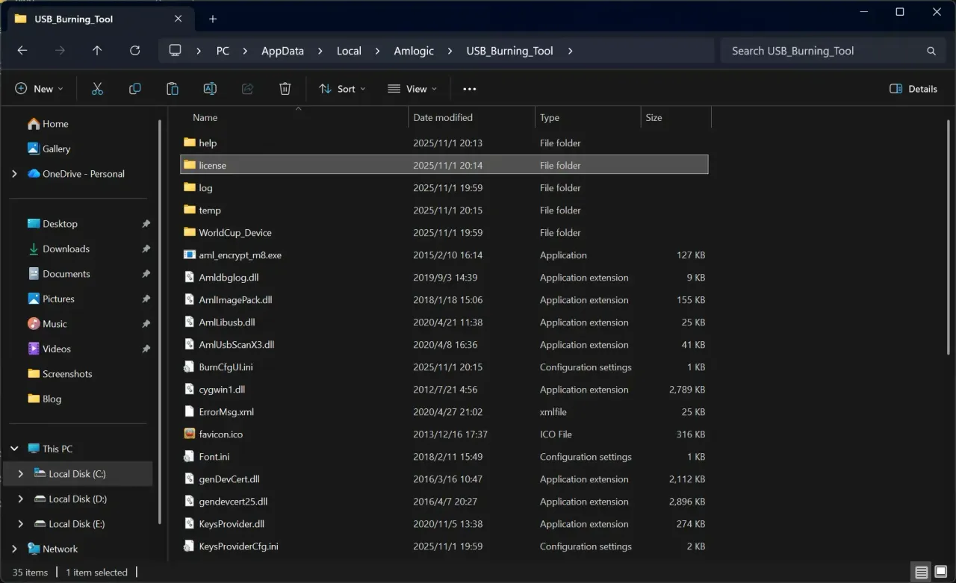Expand Local Disk (D:) node
The width and height of the screenshot is (956, 583).
click(x=20, y=499)
